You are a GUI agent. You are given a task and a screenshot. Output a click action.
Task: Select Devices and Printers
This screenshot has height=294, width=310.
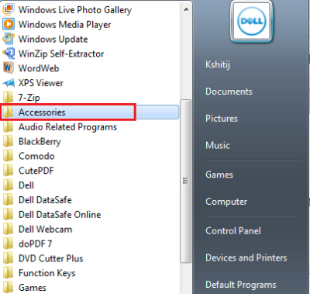[x=246, y=258]
